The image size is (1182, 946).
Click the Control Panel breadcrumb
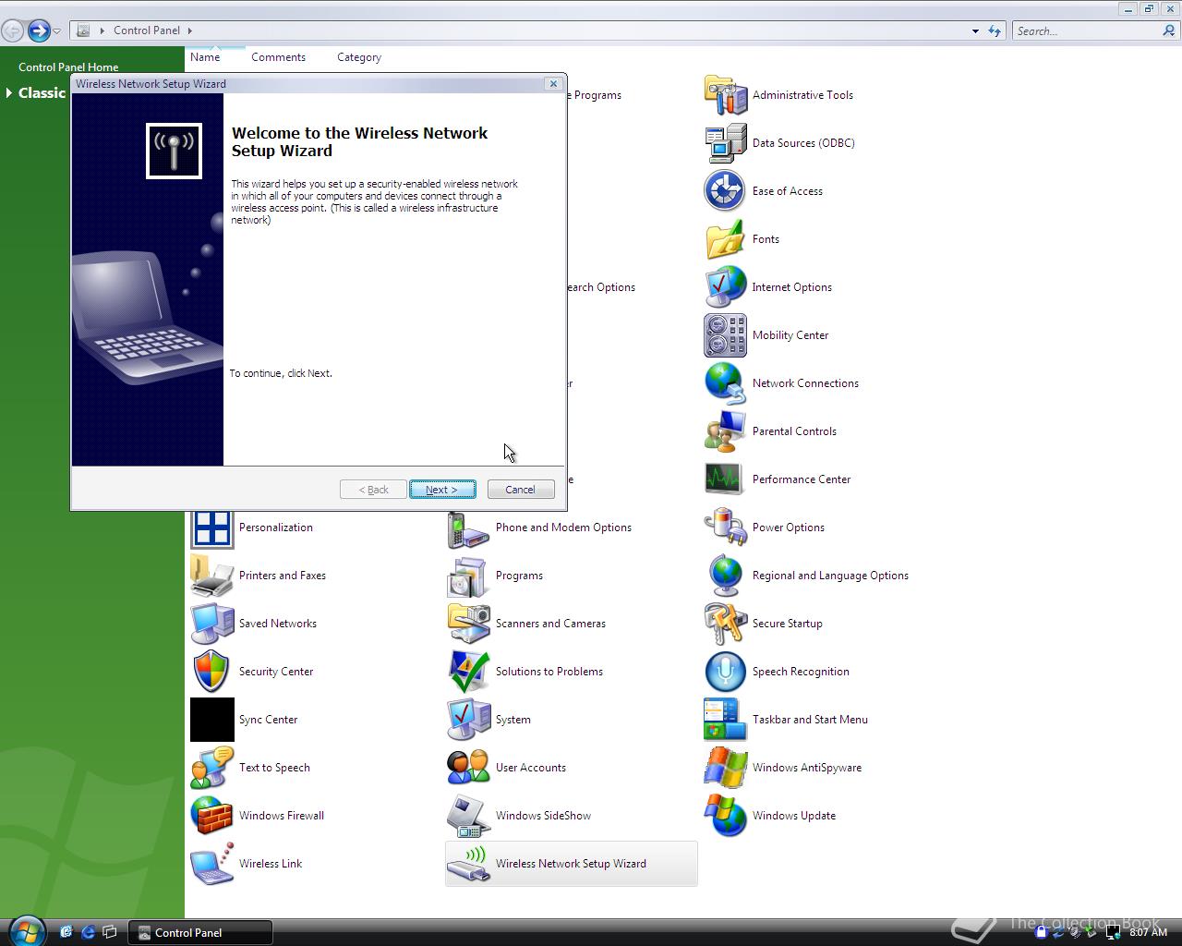click(147, 30)
